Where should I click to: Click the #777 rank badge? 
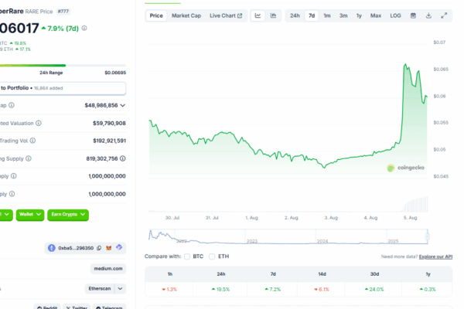[63, 12]
